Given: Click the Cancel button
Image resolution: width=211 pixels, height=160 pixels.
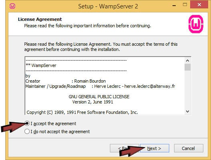Looking at the screenshot, I should (x=189, y=148).
